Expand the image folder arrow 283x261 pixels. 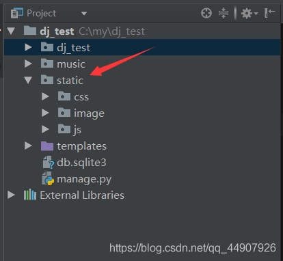tap(45, 113)
